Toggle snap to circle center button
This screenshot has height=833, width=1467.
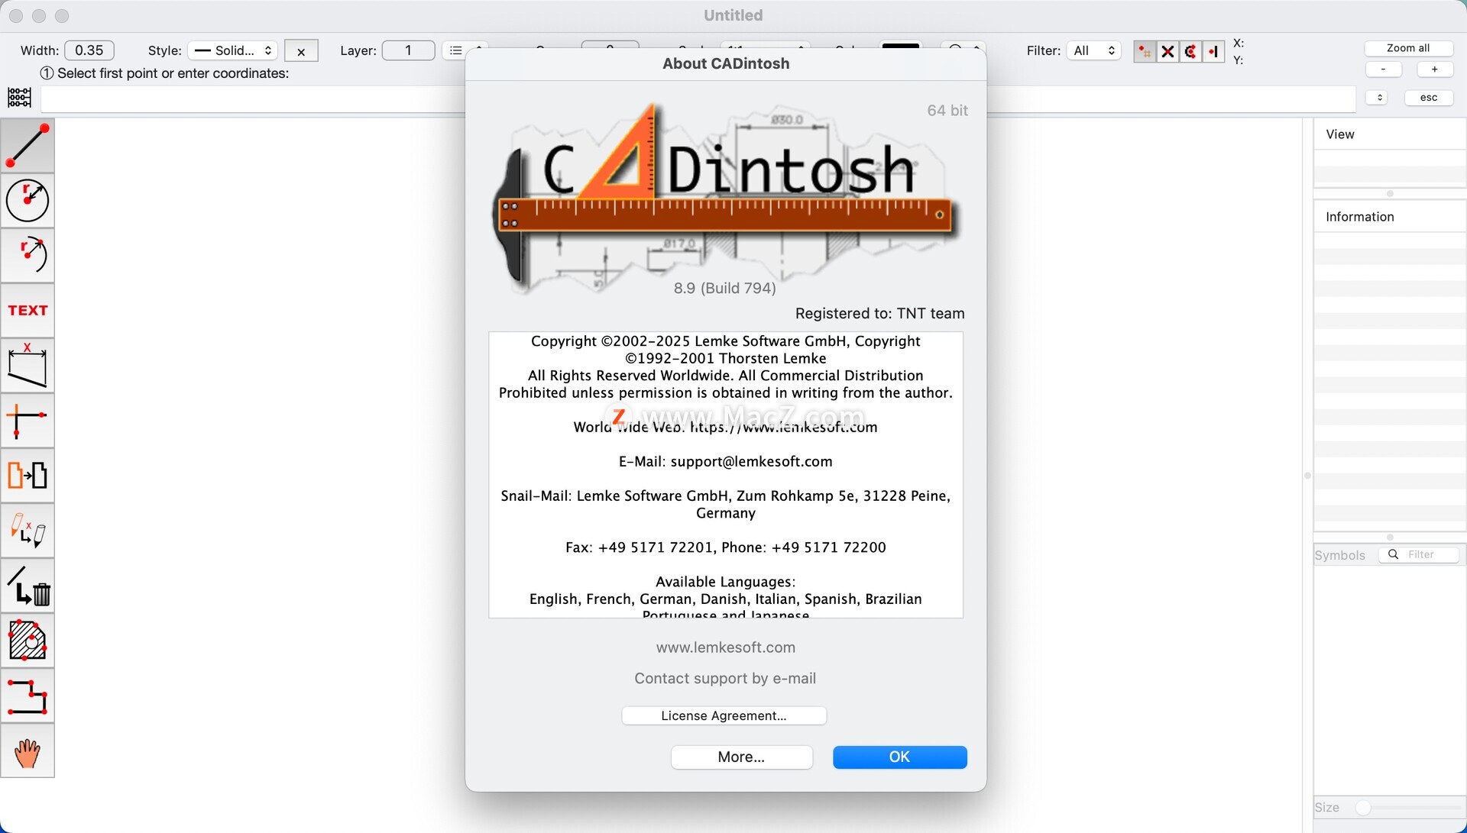pos(1190,51)
